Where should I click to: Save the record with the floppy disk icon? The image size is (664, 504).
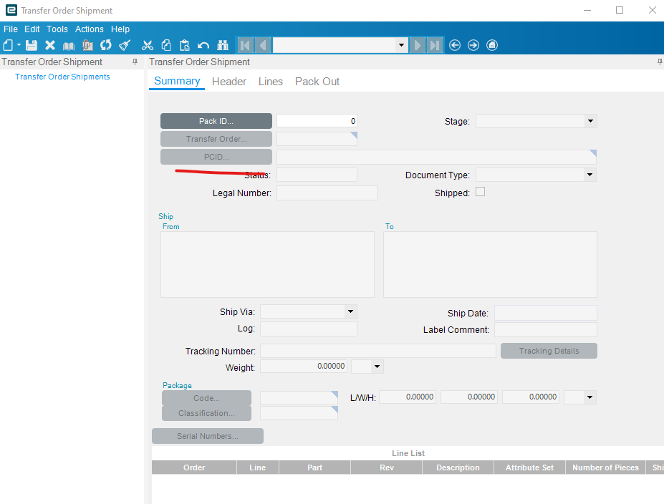pyautogui.click(x=32, y=45)
